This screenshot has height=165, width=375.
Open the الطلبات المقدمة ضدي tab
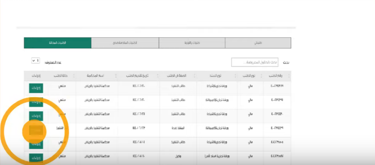coord(125,43)
